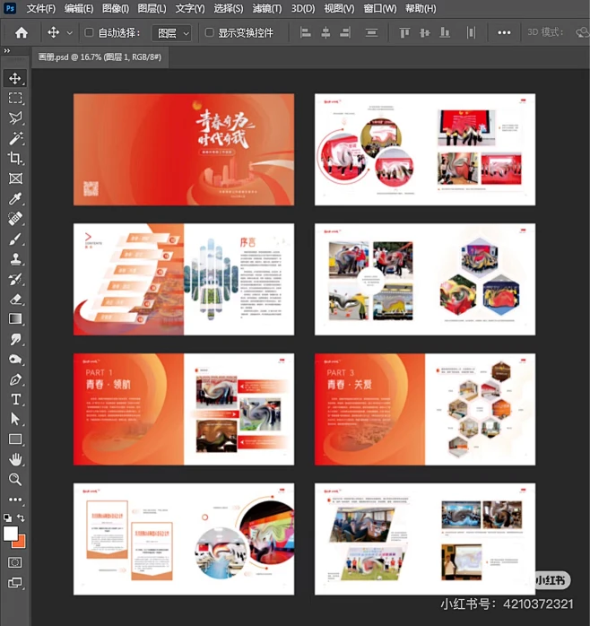Expand the Move tool preset picker arrow

[70, 32]
